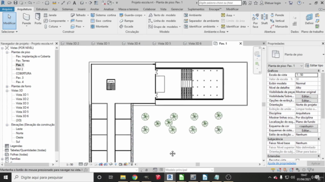This screenshot has width=325, height=182.
Task: Select Separador de ambiente tool
Action: coord(201,21)
